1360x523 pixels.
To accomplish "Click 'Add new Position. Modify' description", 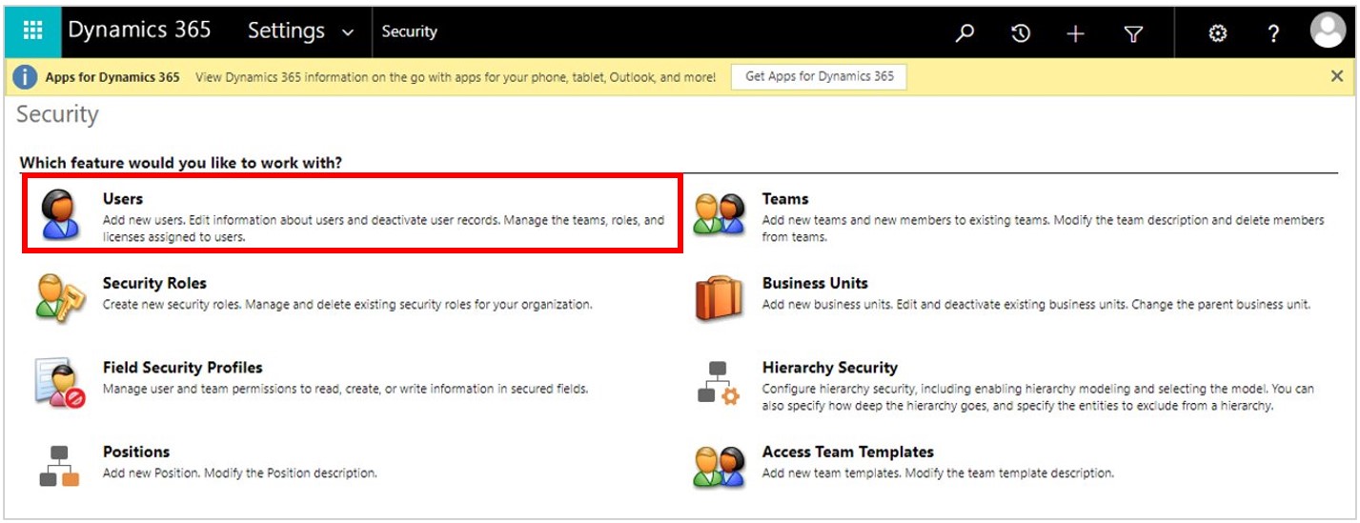I will point(240,473).
